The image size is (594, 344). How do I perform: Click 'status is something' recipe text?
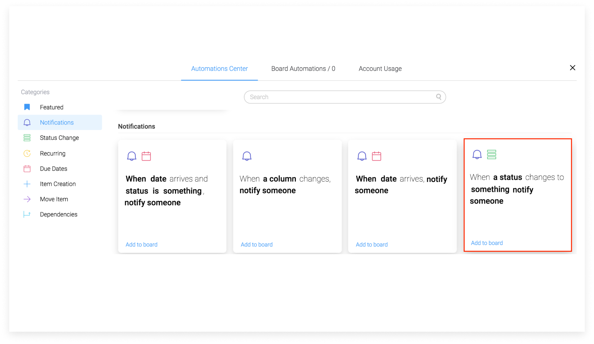(x=164, y=191)
